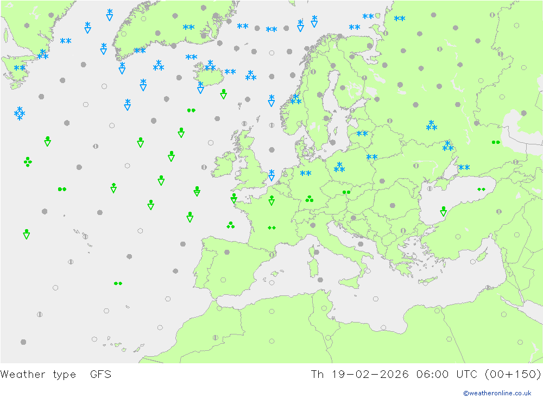
Task: Click rain shower symbol on western Black Sea coast
Action: (443, 211)
